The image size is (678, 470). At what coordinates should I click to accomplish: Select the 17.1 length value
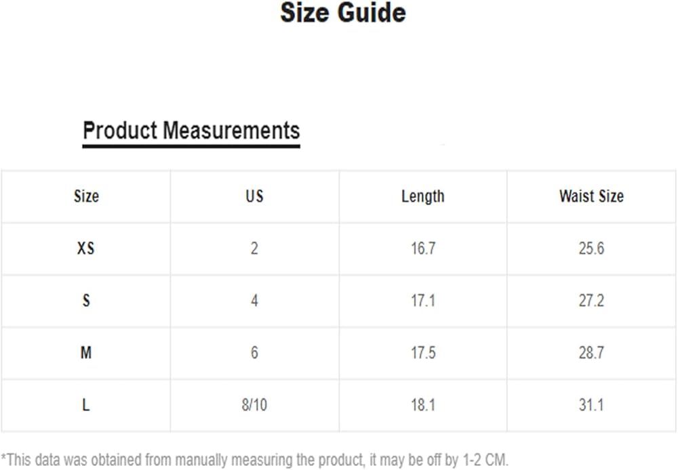click(423, 301)
